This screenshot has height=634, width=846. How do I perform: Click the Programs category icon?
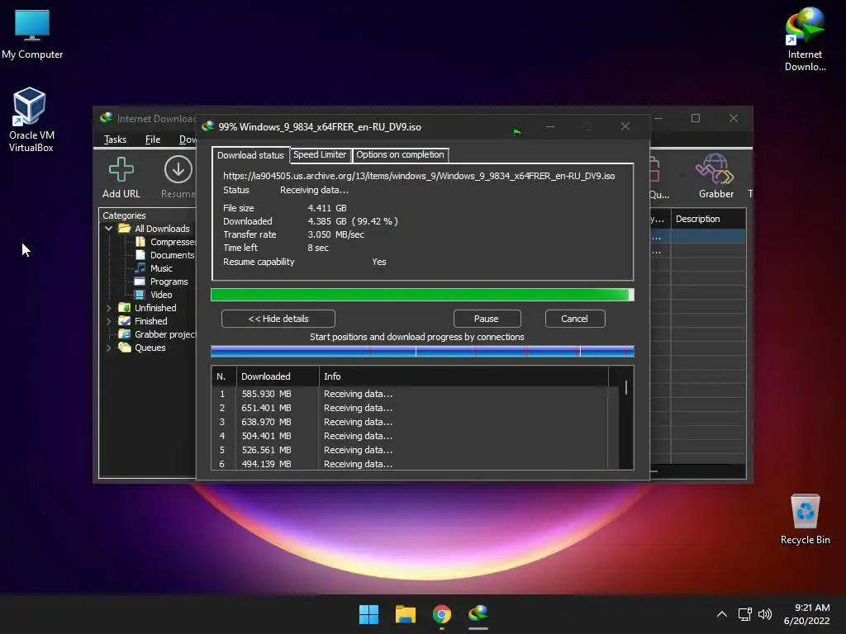pyautogui.click(x=140, y=281)
